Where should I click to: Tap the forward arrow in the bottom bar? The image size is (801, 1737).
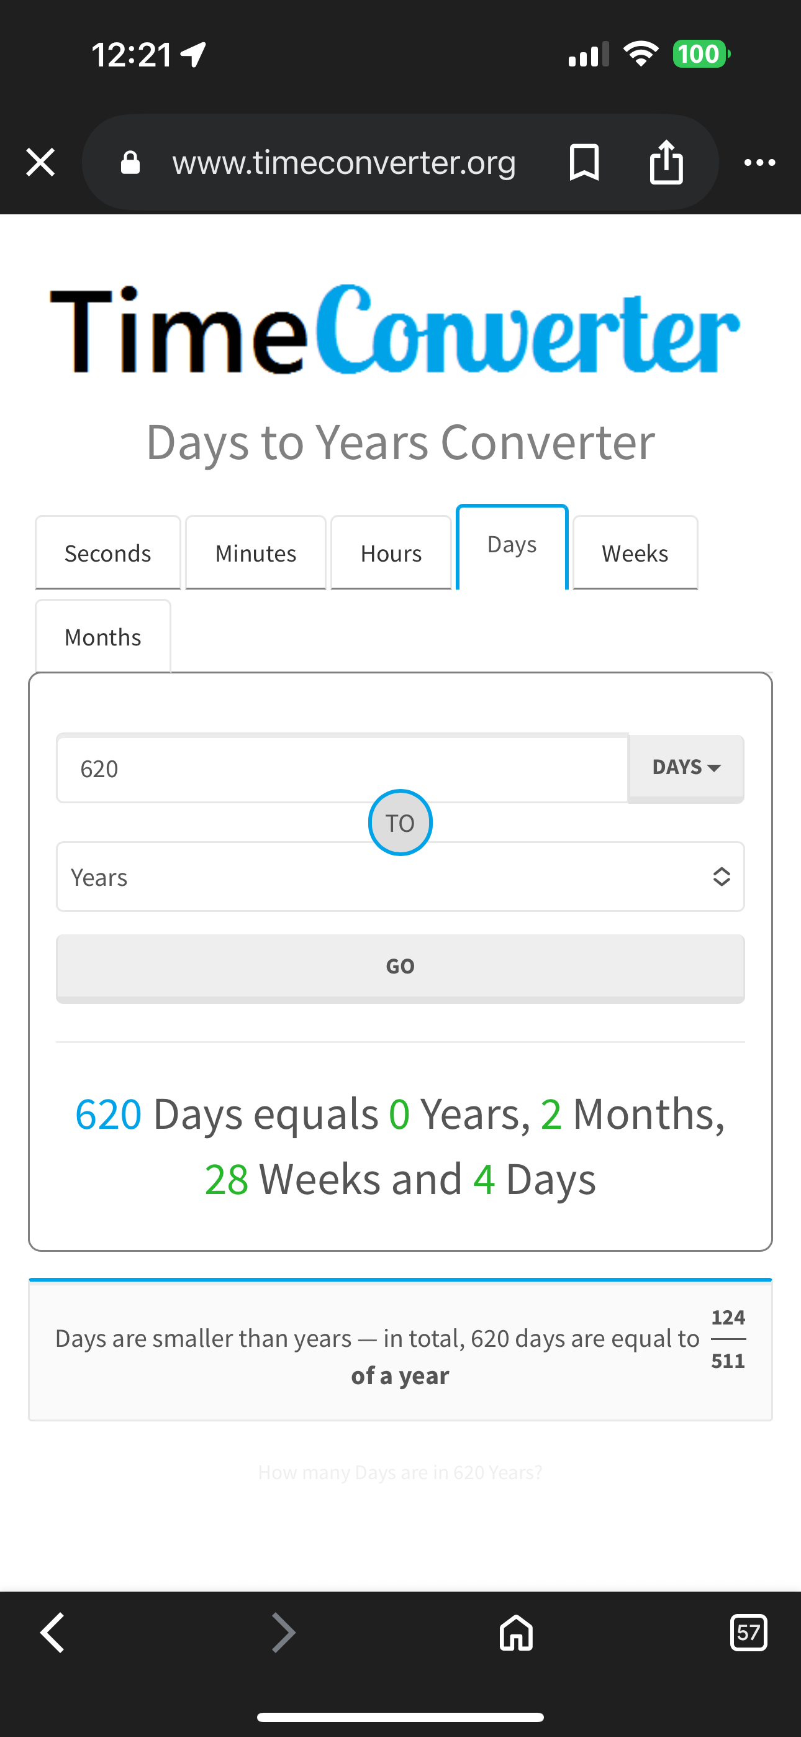pyautogui.click(x=283, y=1633)
